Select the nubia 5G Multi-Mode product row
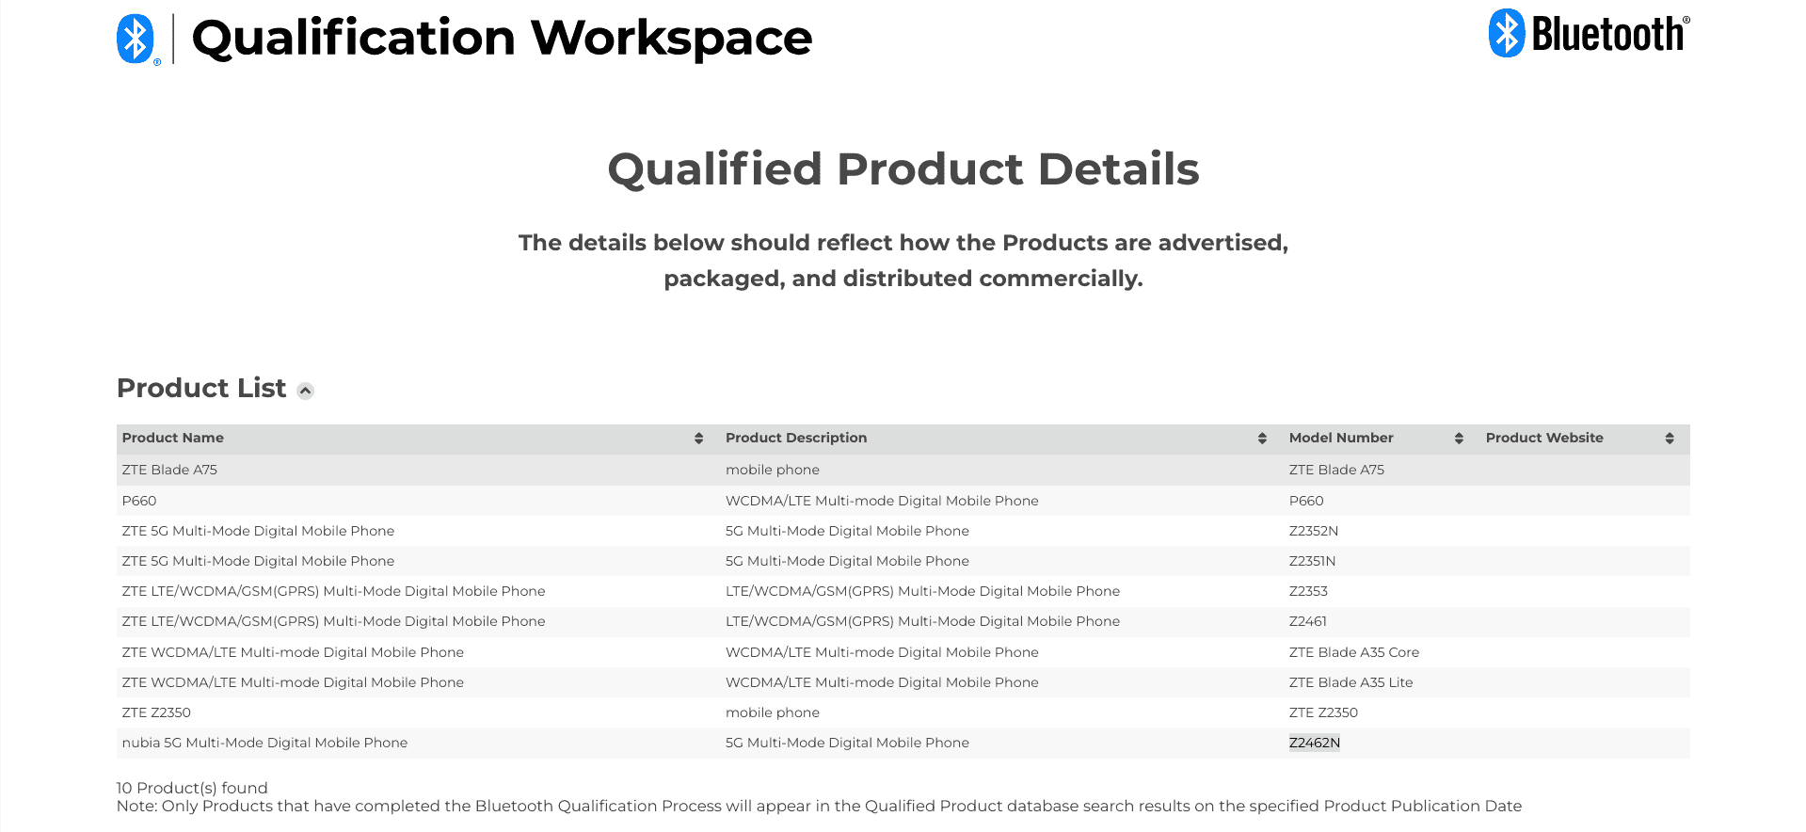The height and width of the screenshot is (832, 1806). 264,743
